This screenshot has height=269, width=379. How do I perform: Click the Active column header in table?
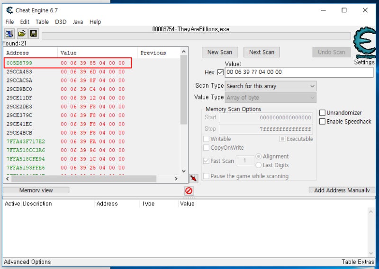point(12,204)
